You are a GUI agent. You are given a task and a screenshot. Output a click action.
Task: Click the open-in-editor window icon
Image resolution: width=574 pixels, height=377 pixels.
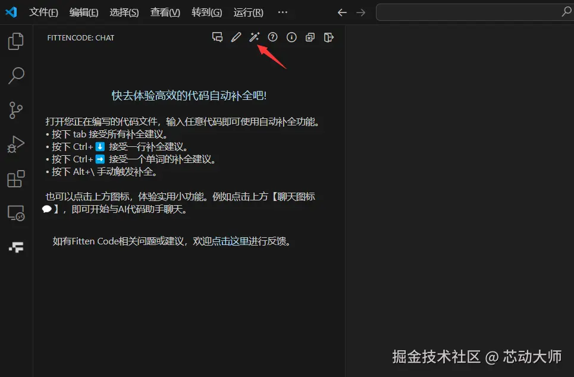310,37
